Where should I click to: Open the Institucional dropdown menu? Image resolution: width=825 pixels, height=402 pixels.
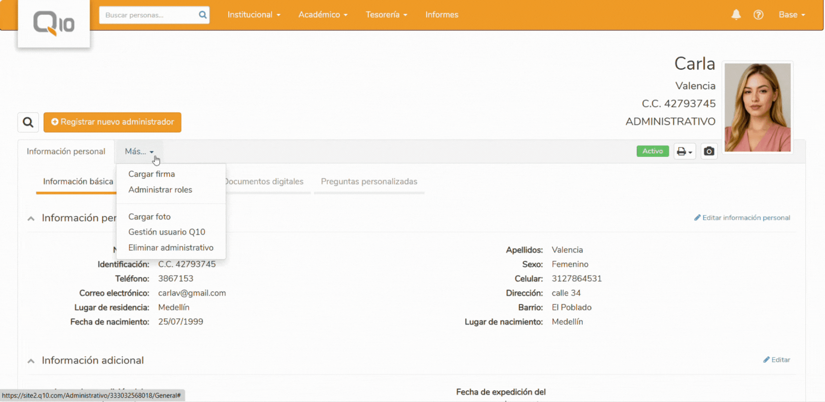coord(254,15)
